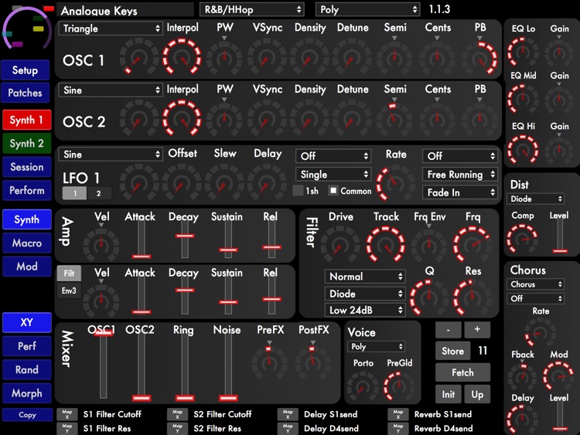Toggle Map Y for S2 Filter Res
The width and height of the screenshot is (580, 435).
point(177,428)
